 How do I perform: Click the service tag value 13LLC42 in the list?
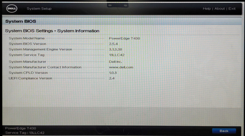click(117, 55)
